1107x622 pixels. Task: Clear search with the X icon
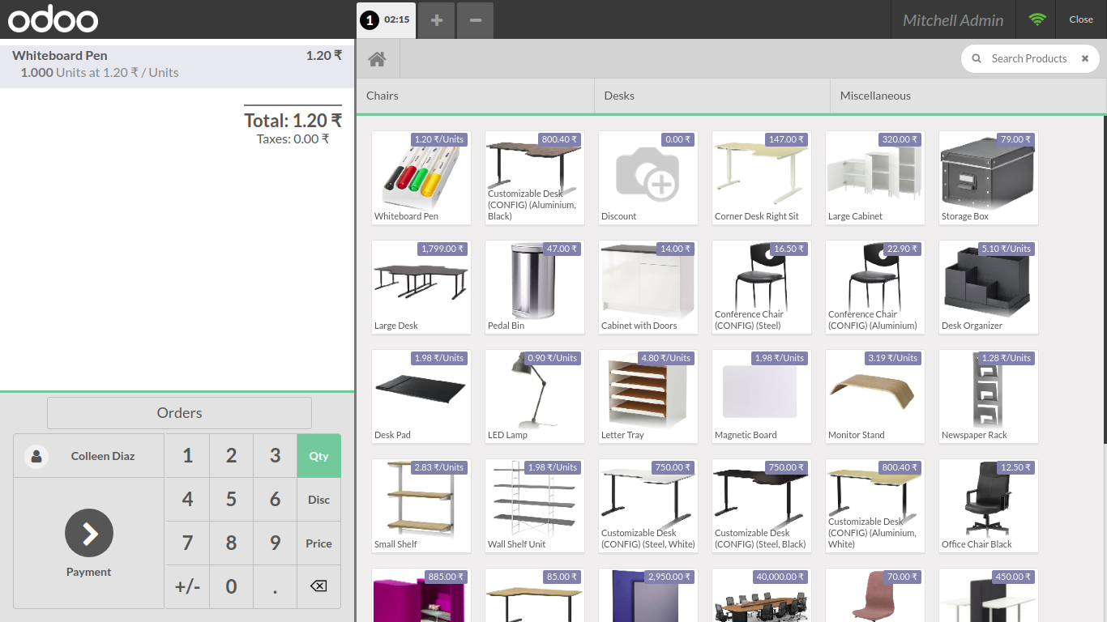coord(1084,58)
